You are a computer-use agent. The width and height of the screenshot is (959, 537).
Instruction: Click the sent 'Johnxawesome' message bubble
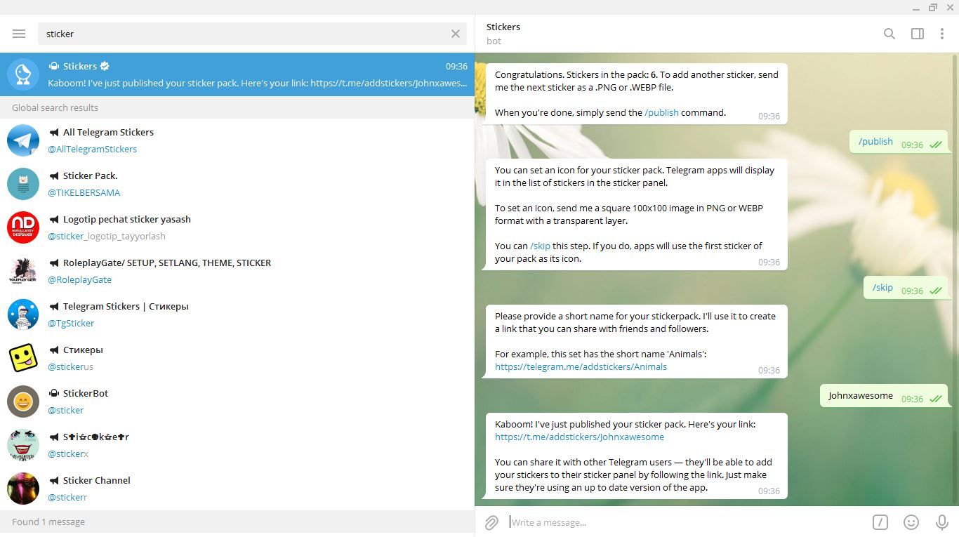(x=884, y=396)
